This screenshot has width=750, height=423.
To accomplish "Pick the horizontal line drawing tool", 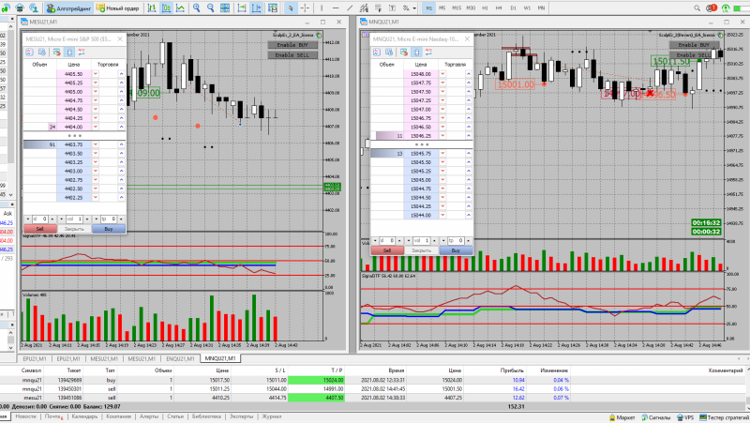I will click(336, 8).
